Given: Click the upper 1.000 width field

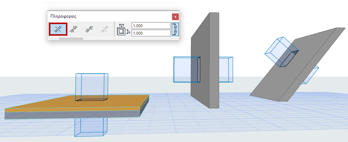Looking at the screenshot, I should coord(151,26).
